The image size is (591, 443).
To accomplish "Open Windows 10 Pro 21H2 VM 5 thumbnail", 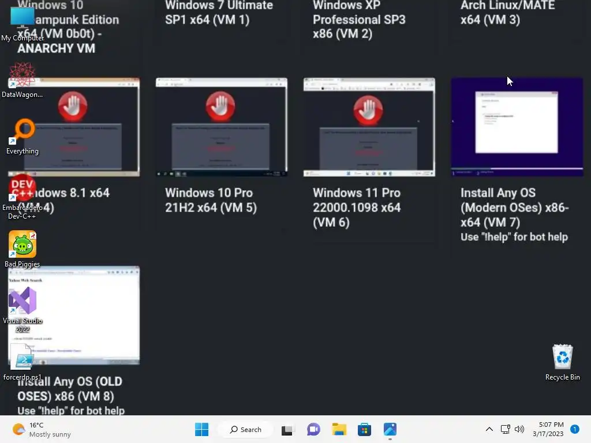I will [x=222, y=127].
